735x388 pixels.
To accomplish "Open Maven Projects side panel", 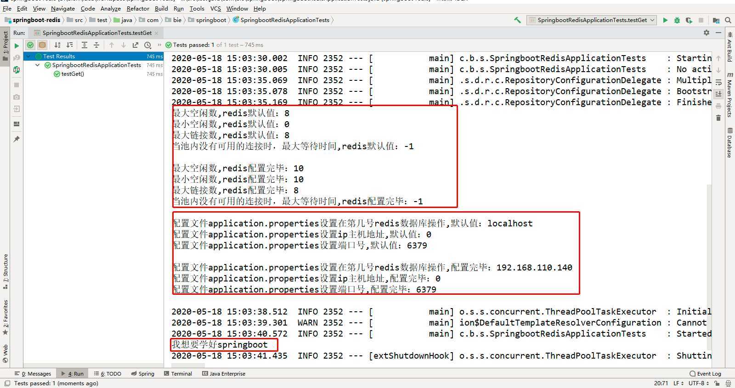I will (729, 95).
